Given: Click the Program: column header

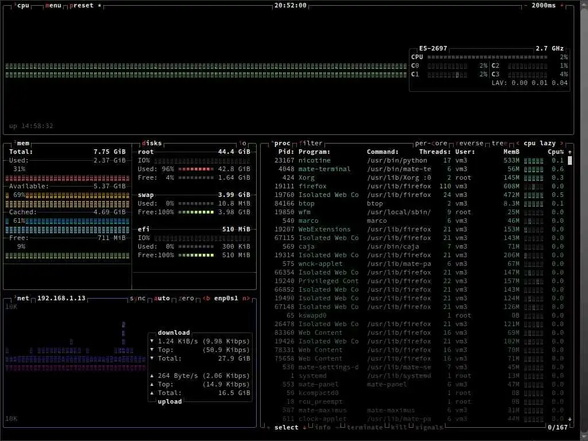Looking at the screenshot, I should click(x=314, y=152).
